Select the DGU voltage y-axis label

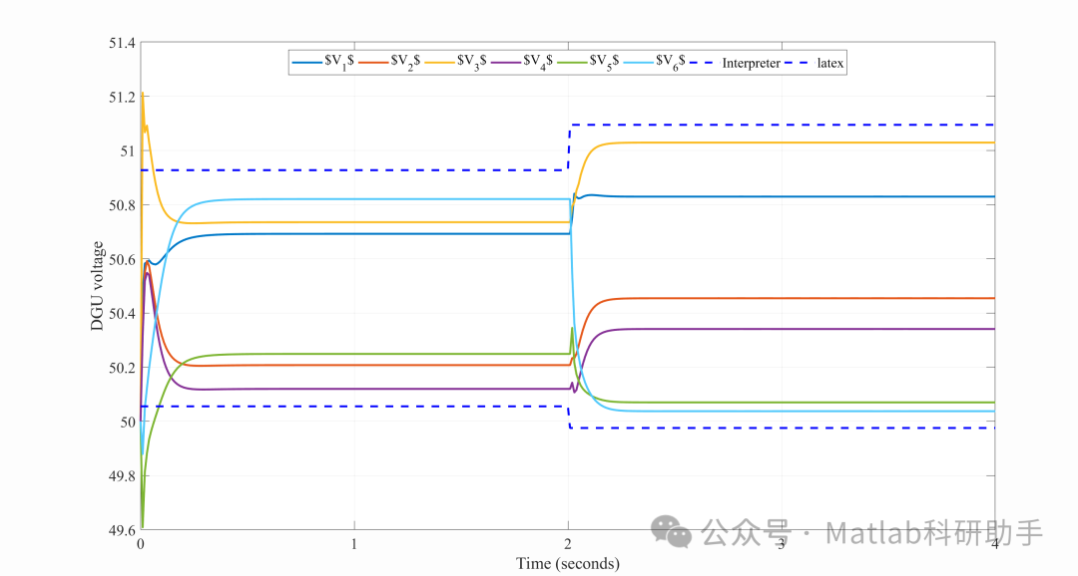98,286
